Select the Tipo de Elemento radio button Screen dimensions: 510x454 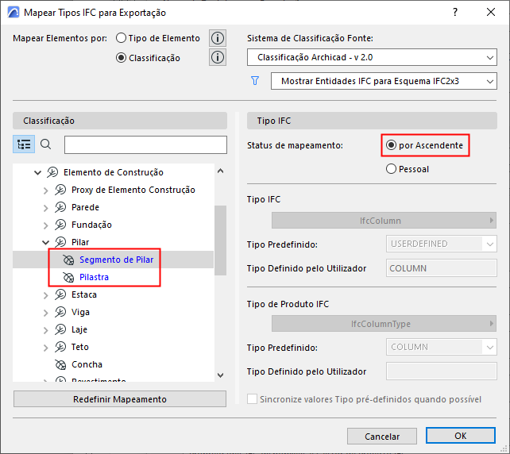pos(122,38)
